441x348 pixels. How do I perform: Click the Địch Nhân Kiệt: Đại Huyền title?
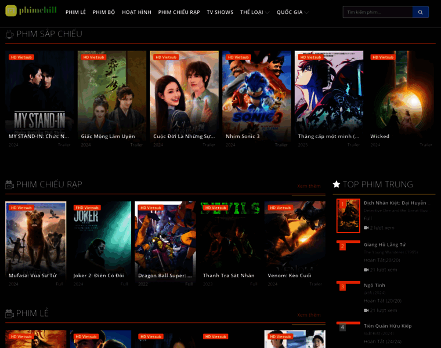pyautogui.click(x=395, y=203)
